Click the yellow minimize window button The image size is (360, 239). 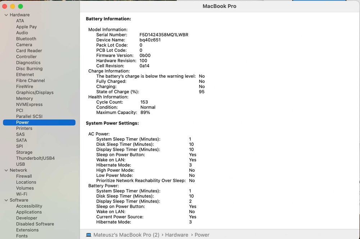[x=13, y=6]
